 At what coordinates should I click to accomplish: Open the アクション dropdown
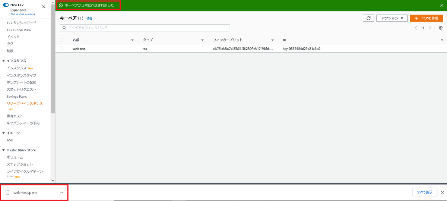(392, 18)
